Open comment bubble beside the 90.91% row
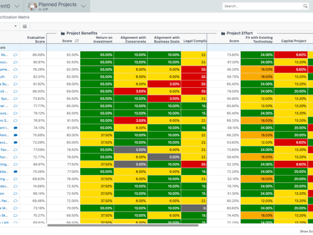The height and width of the screenshot is (235, 313). click(16, 62)
